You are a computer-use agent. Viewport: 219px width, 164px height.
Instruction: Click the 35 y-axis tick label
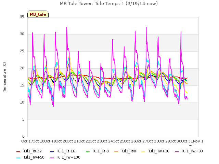[x=22, y=17]
